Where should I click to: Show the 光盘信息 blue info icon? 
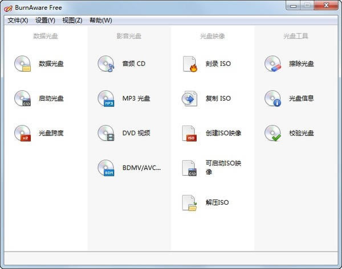(x=273, y=98)
